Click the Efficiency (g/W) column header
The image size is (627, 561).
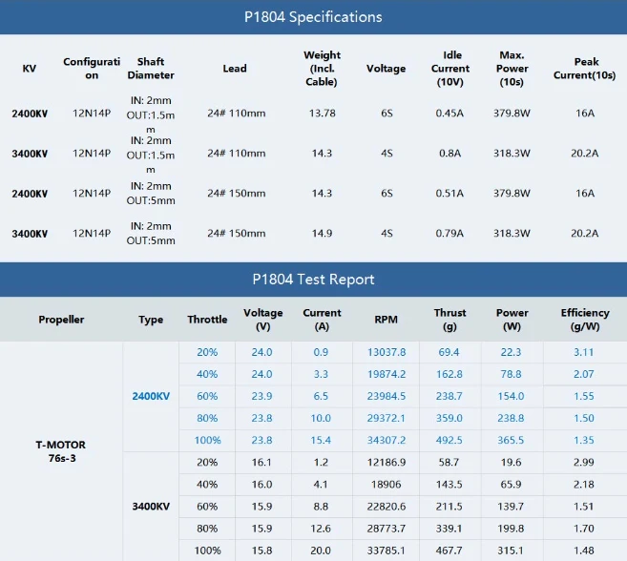[585, 320]
